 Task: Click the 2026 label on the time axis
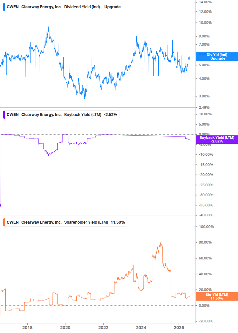click(x=179, y=327)
